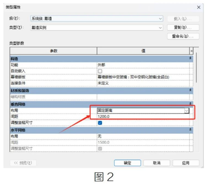Open the 类型 type dropdown
The width and height of the screenshot is (208, 187).
click(97, 28)
